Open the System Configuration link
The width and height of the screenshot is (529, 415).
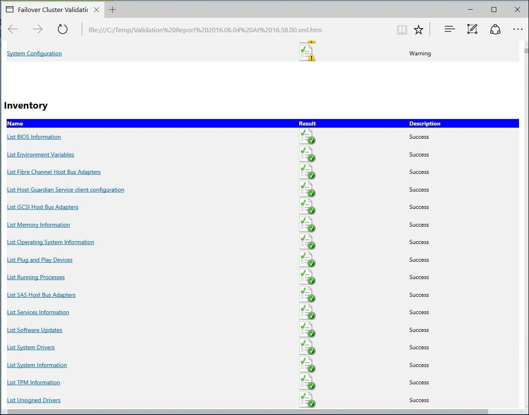[x=34, y=53]
